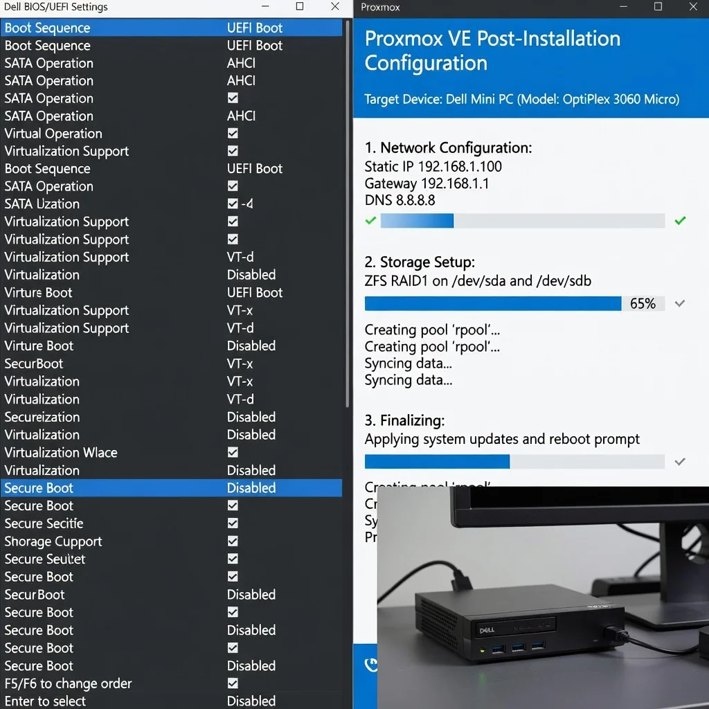Click the Network Configuration progress bar
This screenshot has height=709, width=709.
(x=522, y=221)
